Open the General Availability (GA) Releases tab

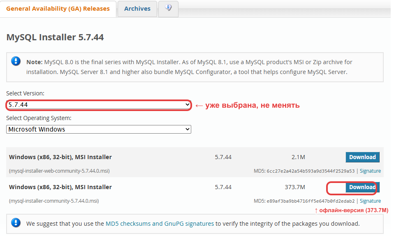coord(58,9)
